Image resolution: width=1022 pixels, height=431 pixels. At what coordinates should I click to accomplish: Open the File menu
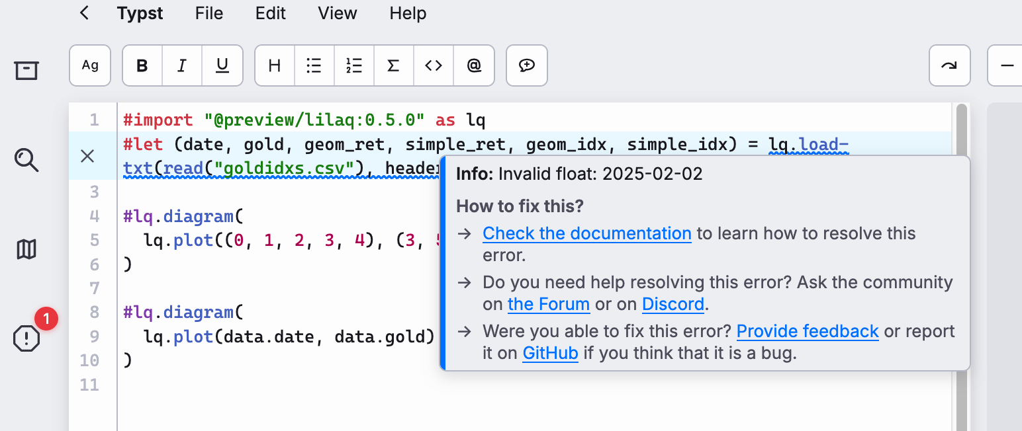click(209, 13)
